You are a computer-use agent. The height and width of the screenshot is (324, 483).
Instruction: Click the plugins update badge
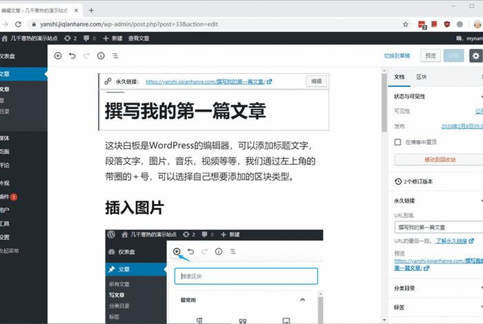coord(14,197)
